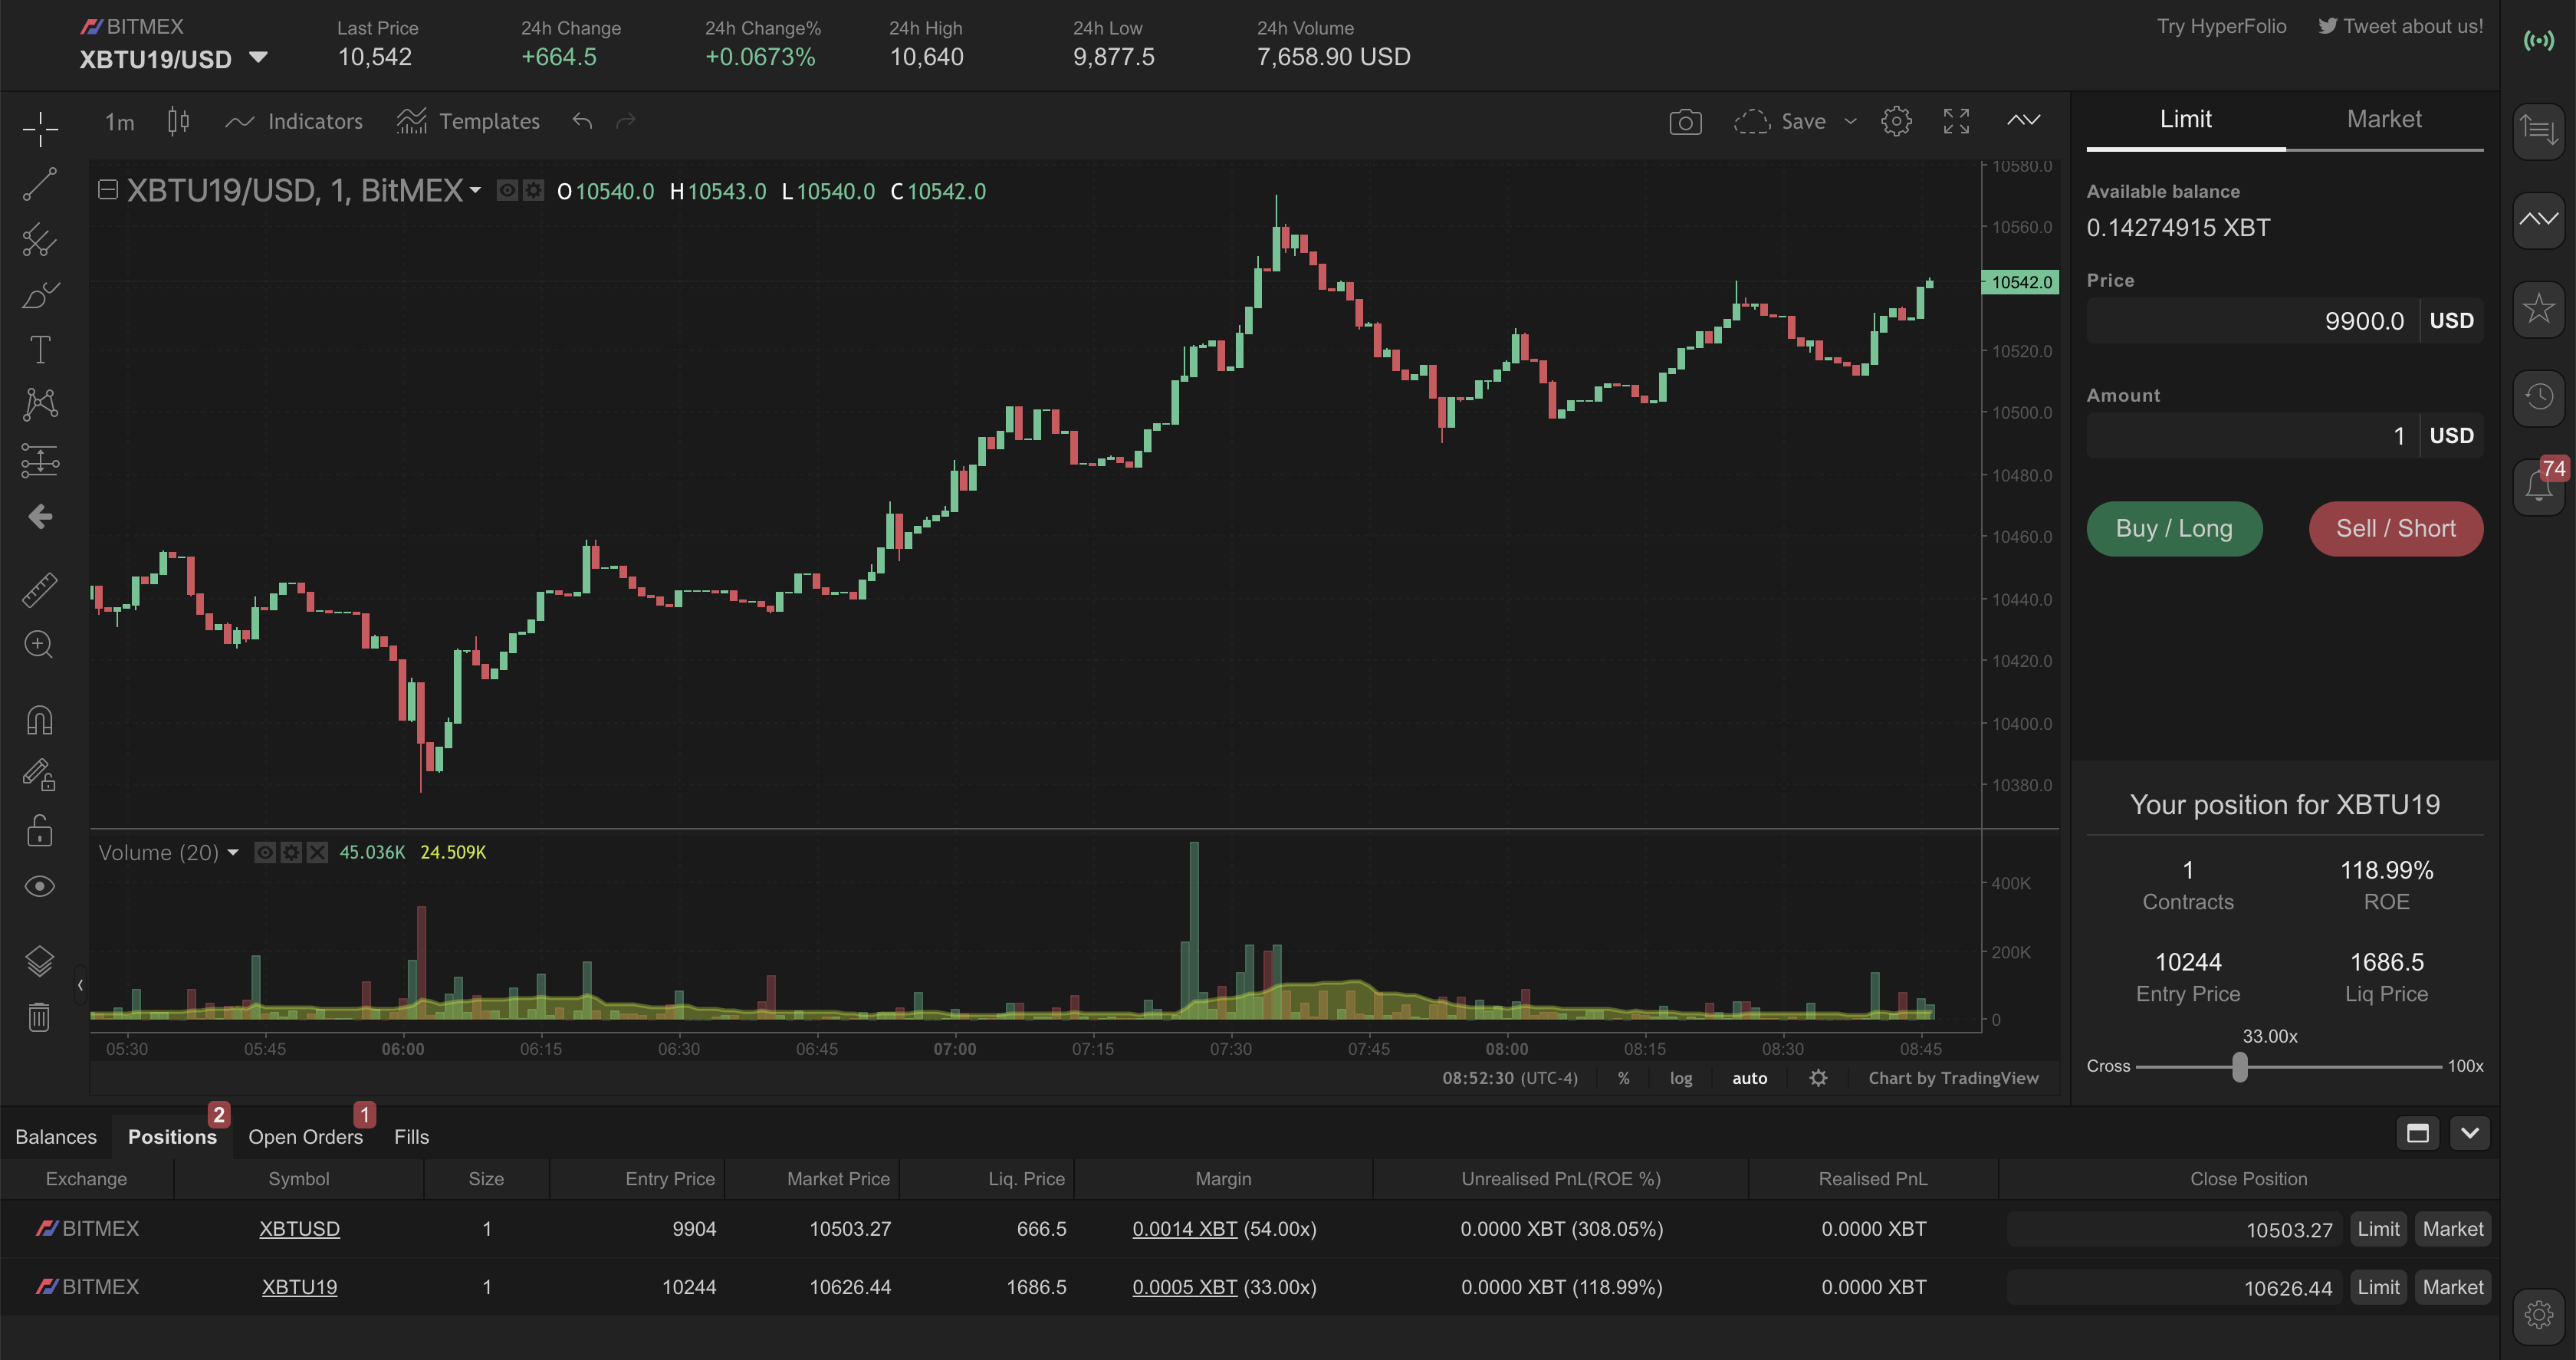Screen dimensions: 2576x1360
Task: Adjust the leverage slider handle
Action: pos(2240,1067)
